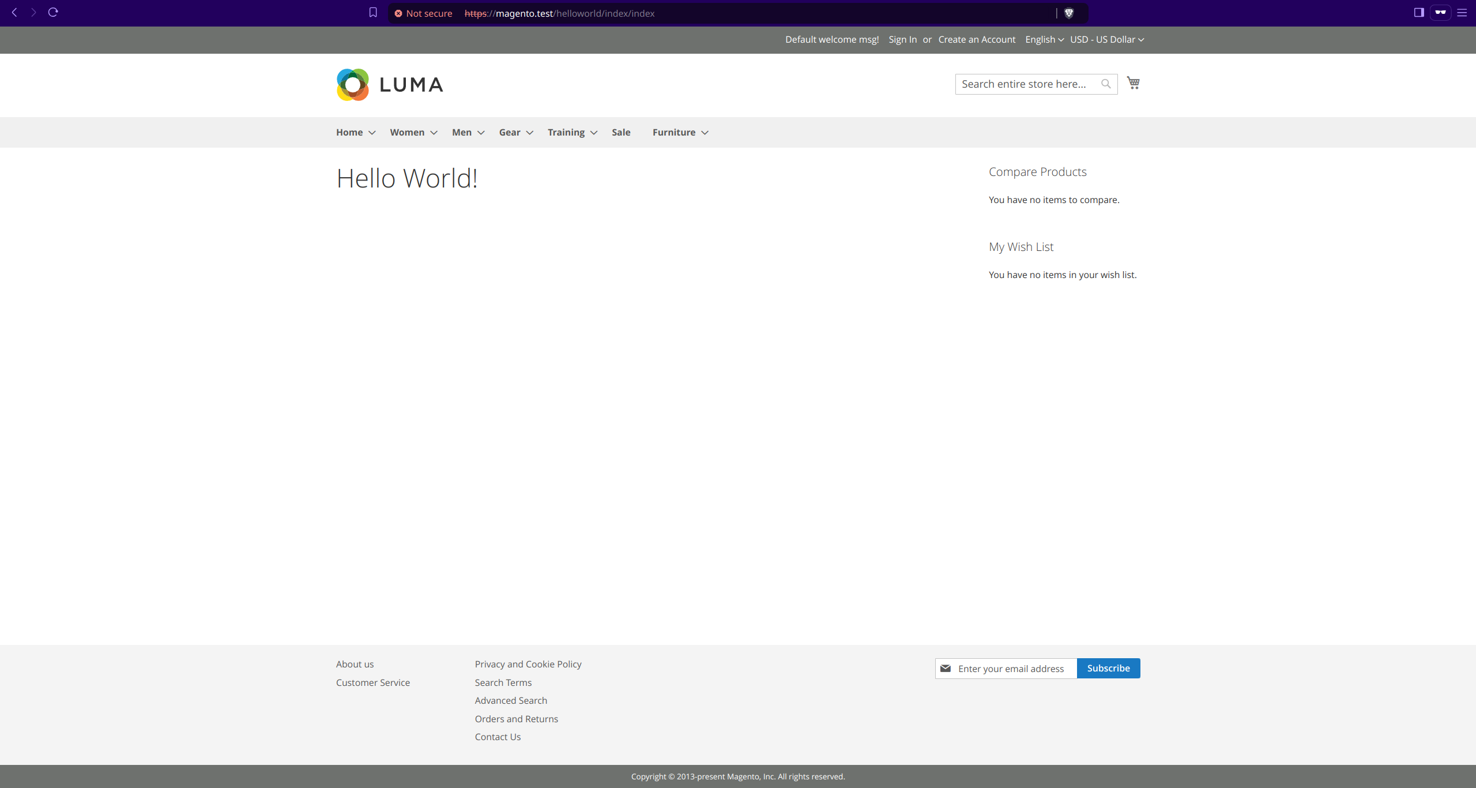This screenshot has height=788, width=1476.
Task: Click the browser reload icon
Action: (x=53, y=13)
